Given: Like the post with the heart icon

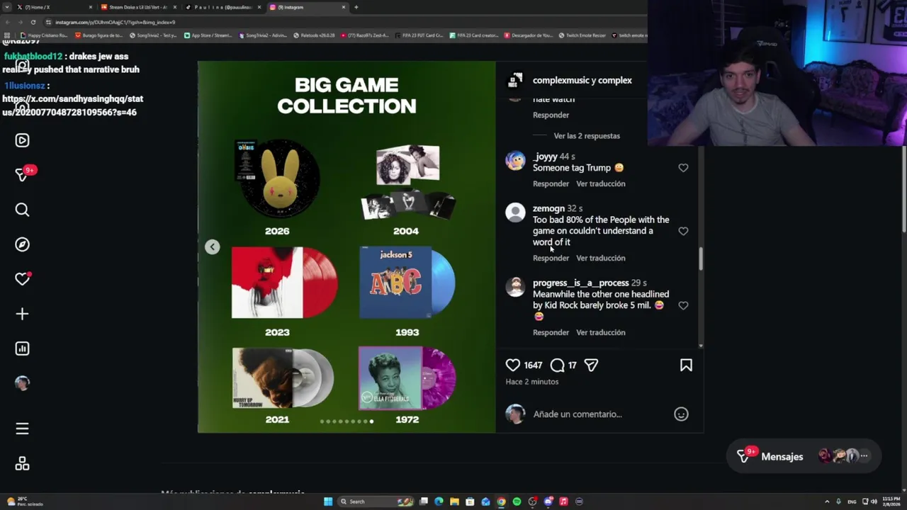Looking at the screenshot, I should pos(512,365).
